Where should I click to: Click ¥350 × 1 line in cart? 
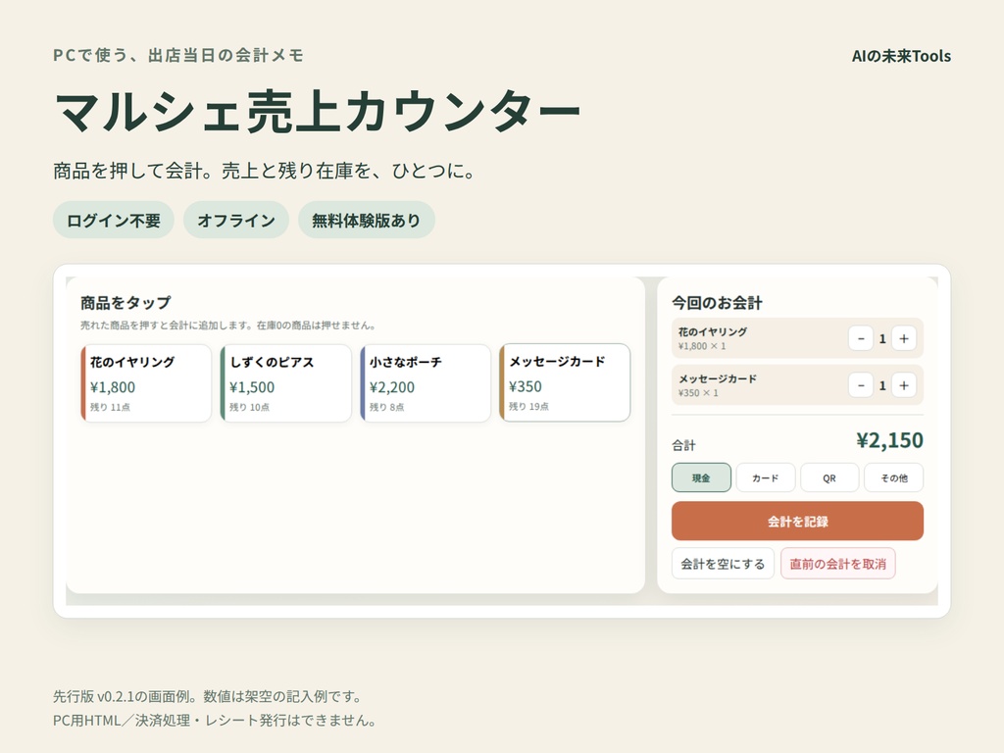pyautogui.click(x=698, y=392)
